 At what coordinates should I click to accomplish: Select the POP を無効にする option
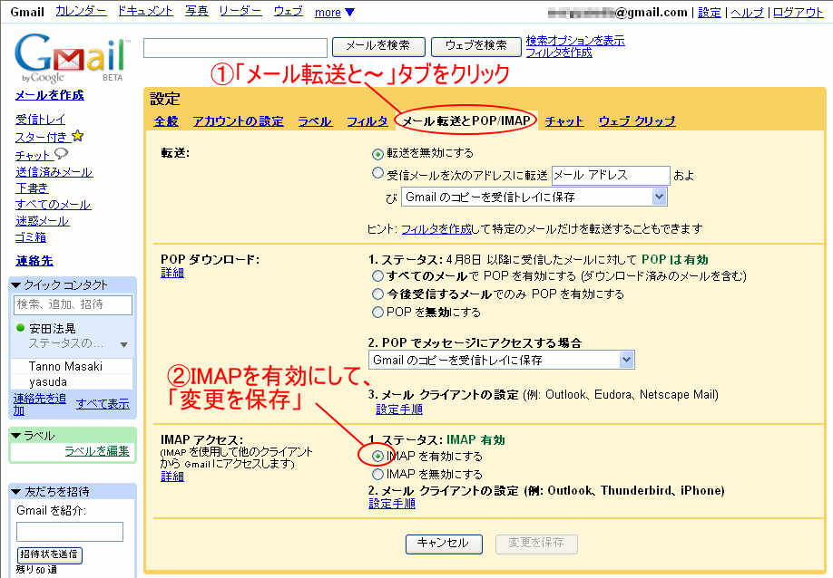[x=377, y=312]
